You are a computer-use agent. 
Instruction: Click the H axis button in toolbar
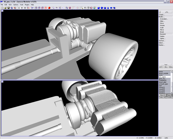[19, 8]
